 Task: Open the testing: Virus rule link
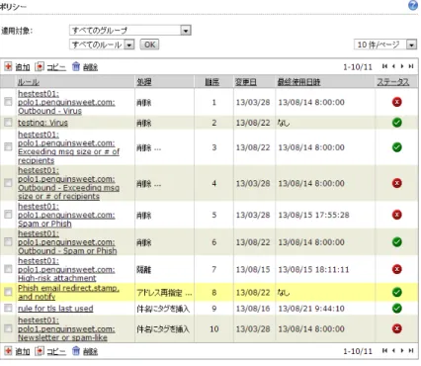click(x=42, y=123)
